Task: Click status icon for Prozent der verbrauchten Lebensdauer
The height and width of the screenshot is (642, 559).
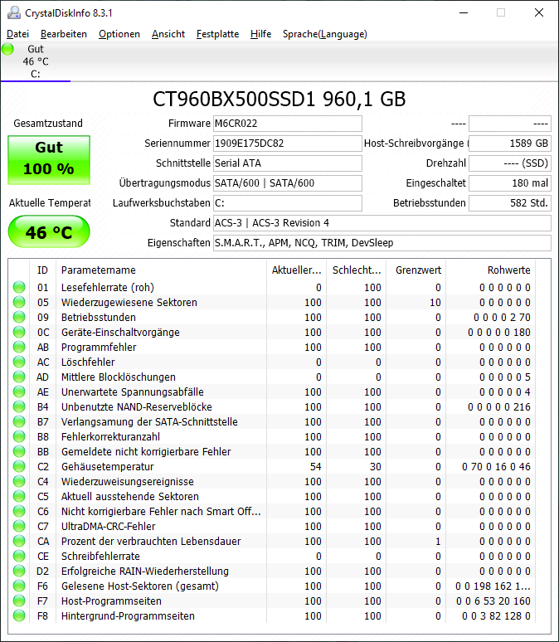Action: pos(19,542)
